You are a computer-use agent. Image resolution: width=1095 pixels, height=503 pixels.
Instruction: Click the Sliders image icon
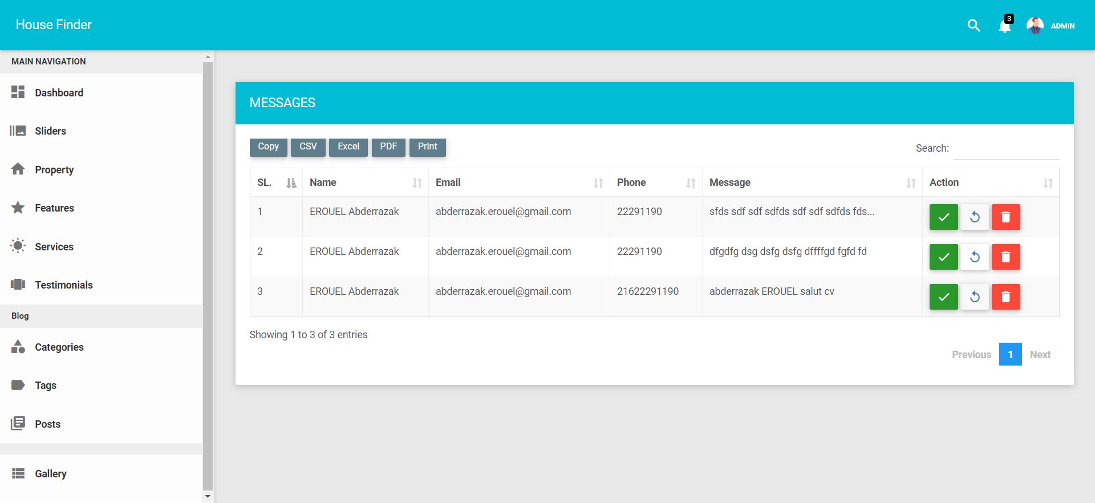(x=18, y=131)
